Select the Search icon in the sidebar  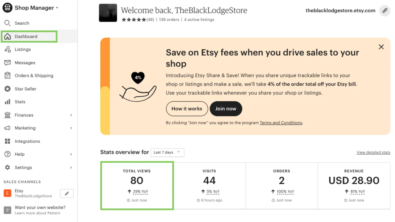tap(7, 23)
